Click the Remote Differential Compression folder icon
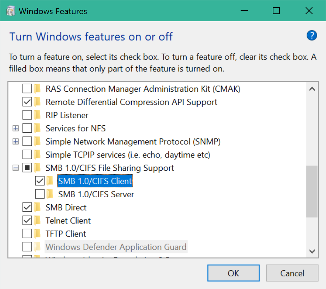The image size is (326, 289). 37,102
